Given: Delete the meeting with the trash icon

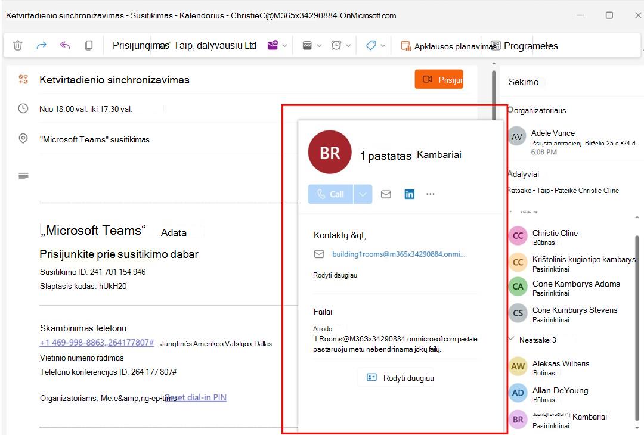Looking at the screenshot, I should [x=18, y=45].
